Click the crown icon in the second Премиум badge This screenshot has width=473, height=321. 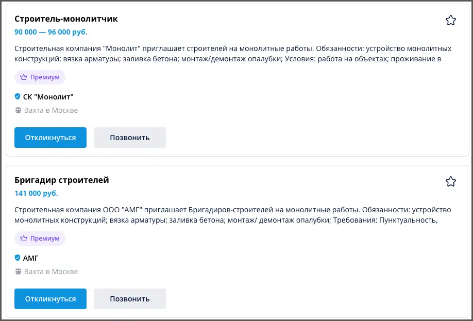coord(24,239)
